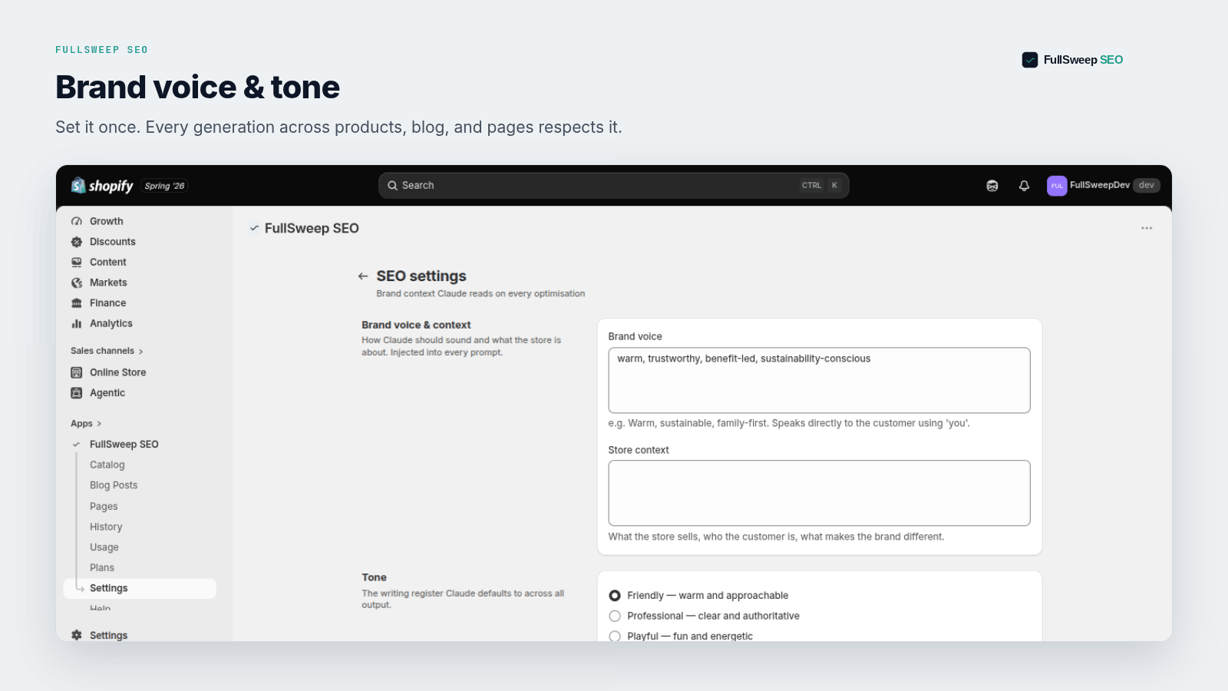Image resolution: width=1228 pixels, height=691 pixels.
Task: Go to Discounts
Action: click(113, 242)
